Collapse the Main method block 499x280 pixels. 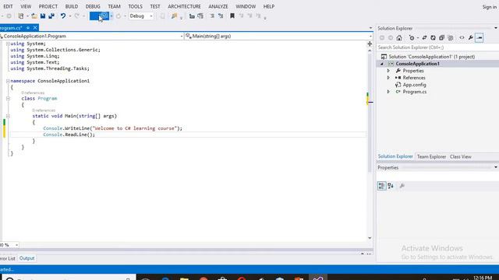[x=8, y=116]
